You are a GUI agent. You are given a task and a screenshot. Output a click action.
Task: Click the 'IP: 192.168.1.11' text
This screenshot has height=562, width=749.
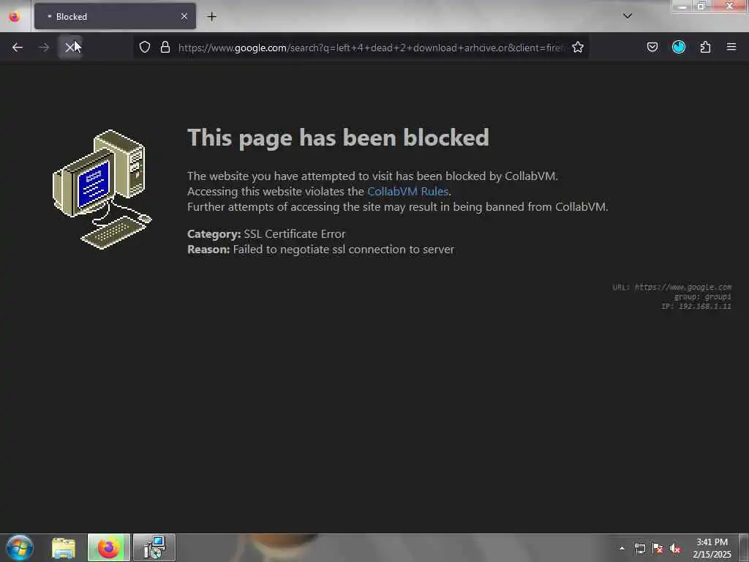[x=696, y=307]
